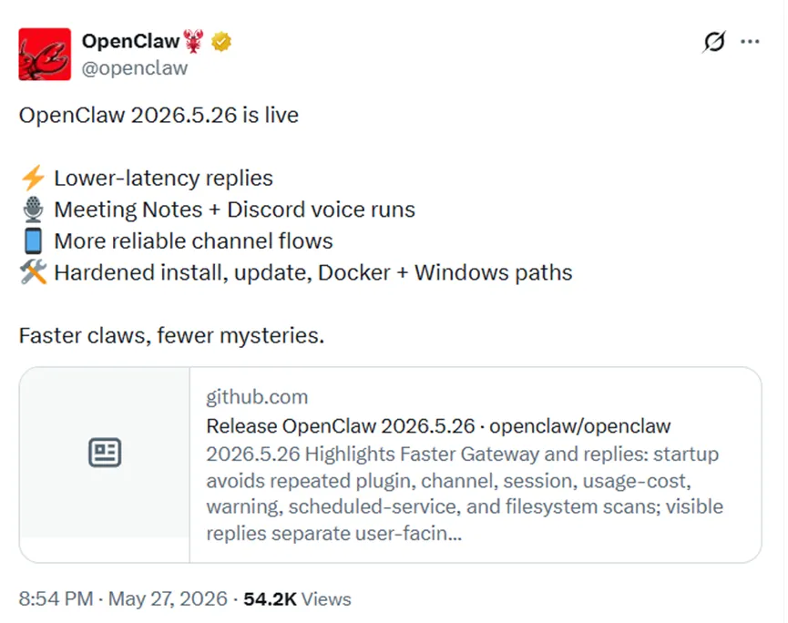Click the article placeholder icon in link card
Screen dimensions: 788x623
tap(105, 452)
